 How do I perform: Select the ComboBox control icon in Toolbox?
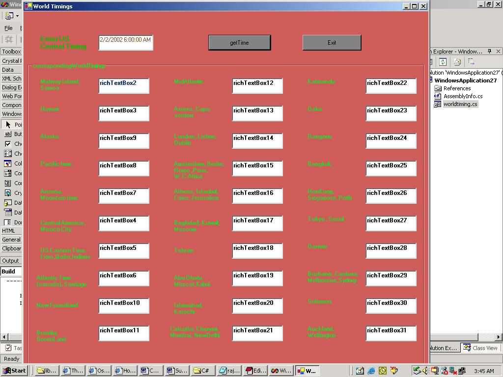(8, 173)
